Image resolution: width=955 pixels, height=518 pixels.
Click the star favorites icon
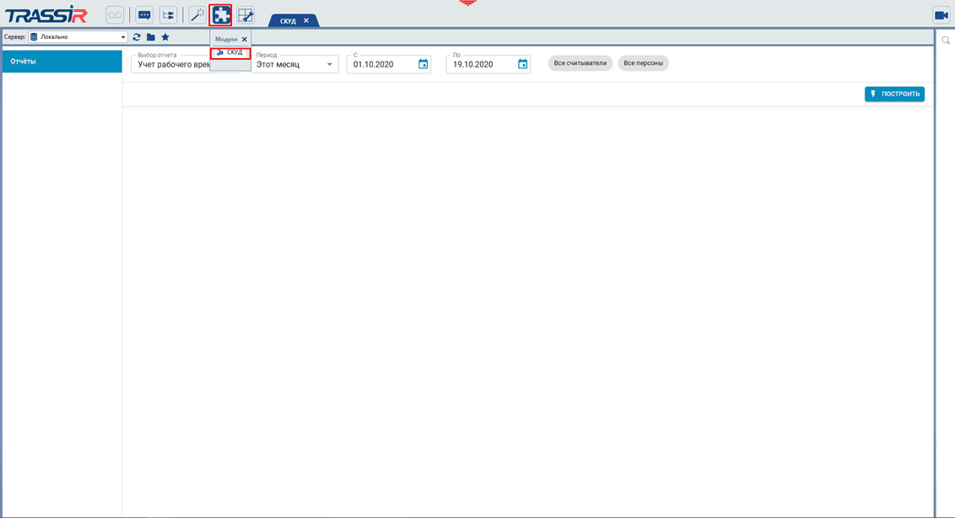tap(165, 37)
